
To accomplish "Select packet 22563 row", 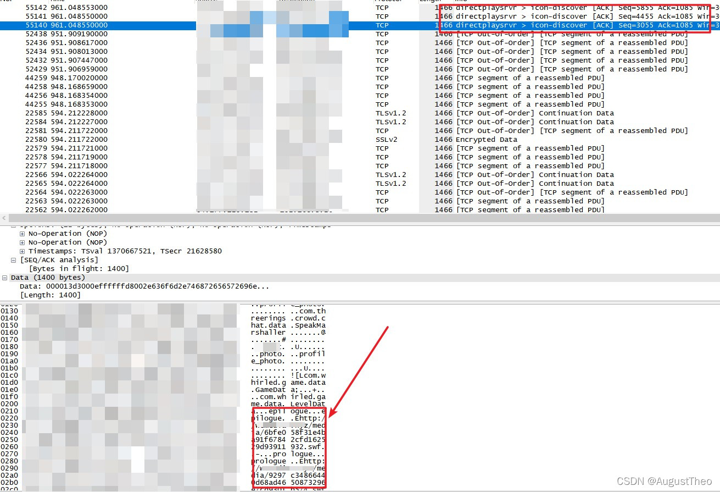I will [x=360, y=201].
